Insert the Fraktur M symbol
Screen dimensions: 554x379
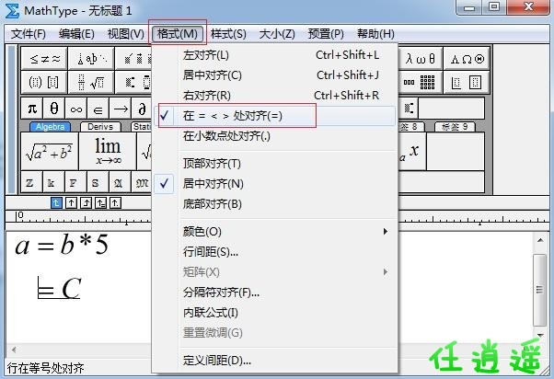coord(142,183)
